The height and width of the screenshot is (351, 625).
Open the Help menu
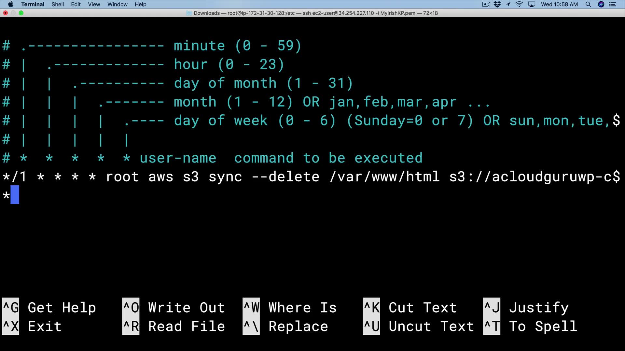coord(140,4)
